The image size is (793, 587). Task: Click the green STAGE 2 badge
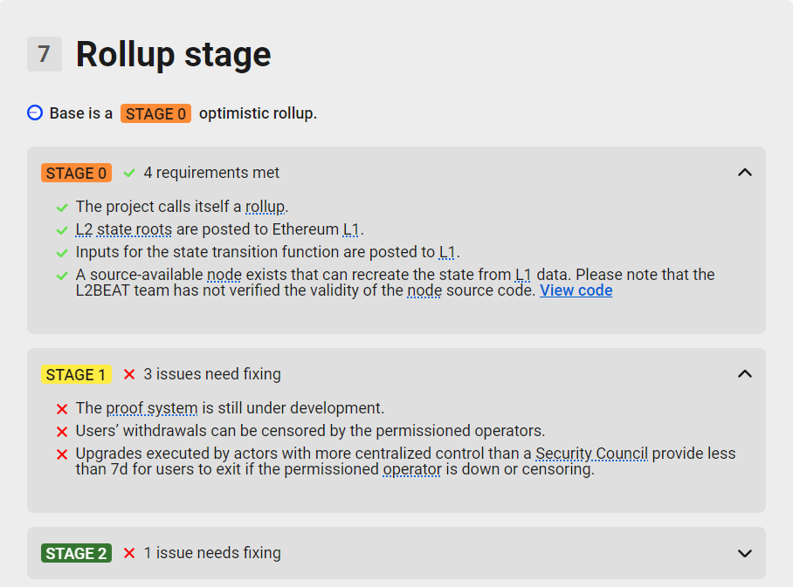pyautogui.click(x=76, y=553)
